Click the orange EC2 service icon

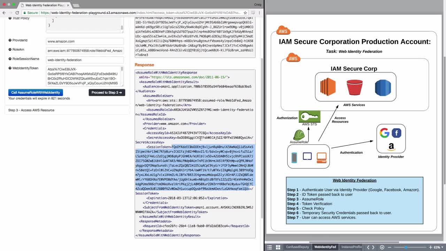[328, 87]
